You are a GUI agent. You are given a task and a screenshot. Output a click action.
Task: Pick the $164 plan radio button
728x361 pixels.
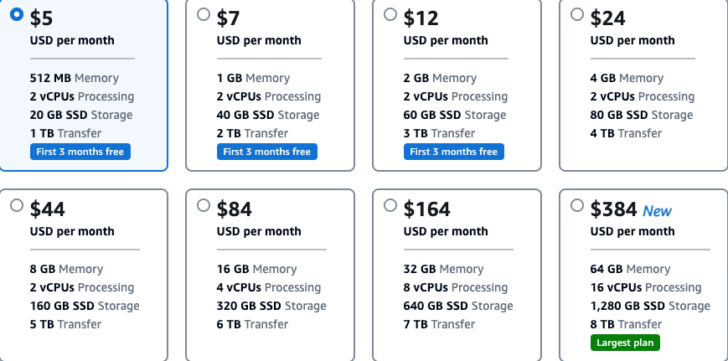[390, 205]
